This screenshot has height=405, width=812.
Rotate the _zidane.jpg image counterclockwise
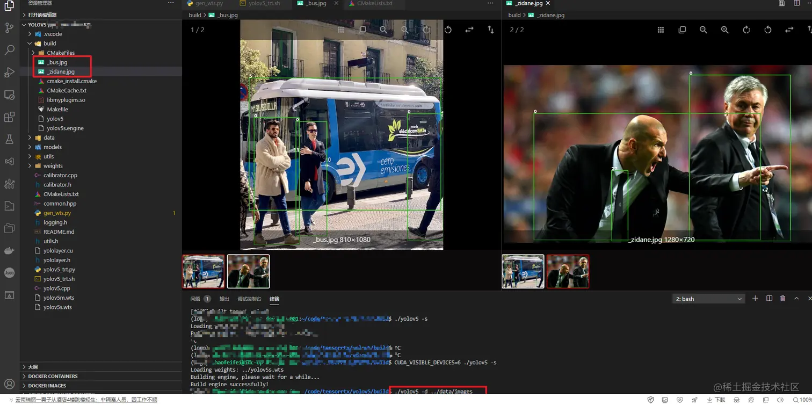pyautogui.click(x=768, y=30)
